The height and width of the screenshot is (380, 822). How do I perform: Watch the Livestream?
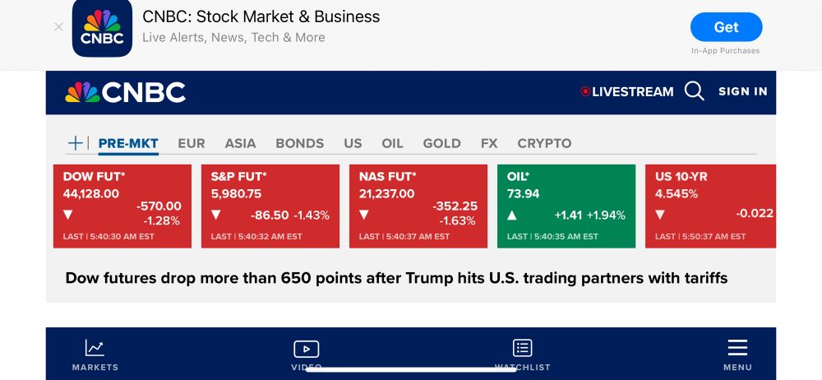point(627,92)
